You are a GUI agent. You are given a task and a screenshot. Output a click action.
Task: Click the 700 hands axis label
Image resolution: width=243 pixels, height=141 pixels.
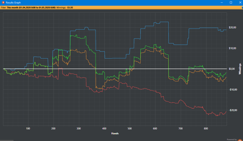pos(181,129)
